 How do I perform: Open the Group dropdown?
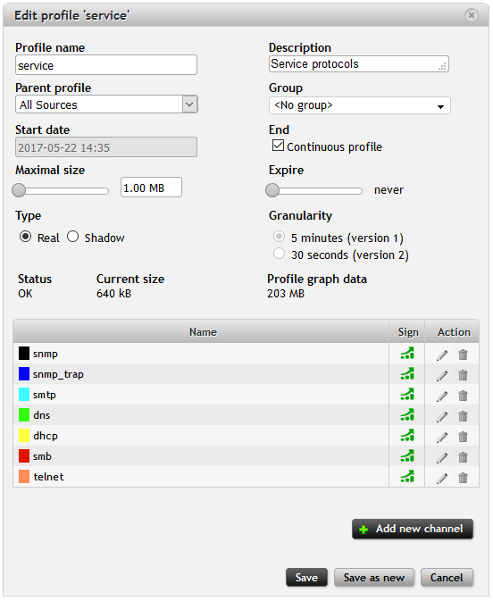[x=360, y=105]
